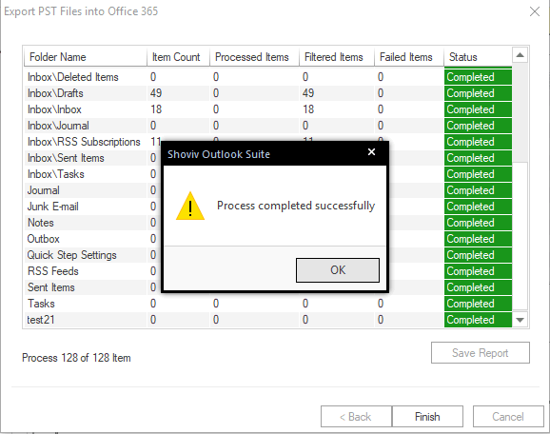Click the warning icon in the message box

(x=190, y=206)
